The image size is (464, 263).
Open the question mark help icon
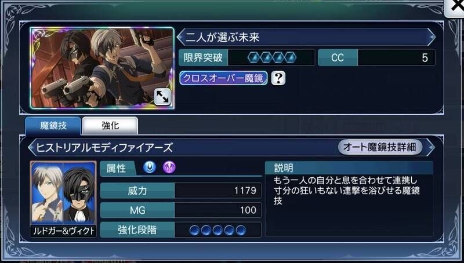[x=278, y=78]
